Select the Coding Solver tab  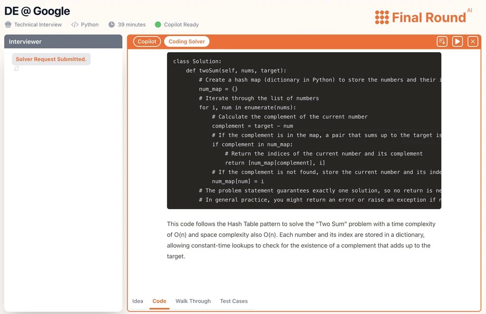pyautogui.click(x=187, y=41)
